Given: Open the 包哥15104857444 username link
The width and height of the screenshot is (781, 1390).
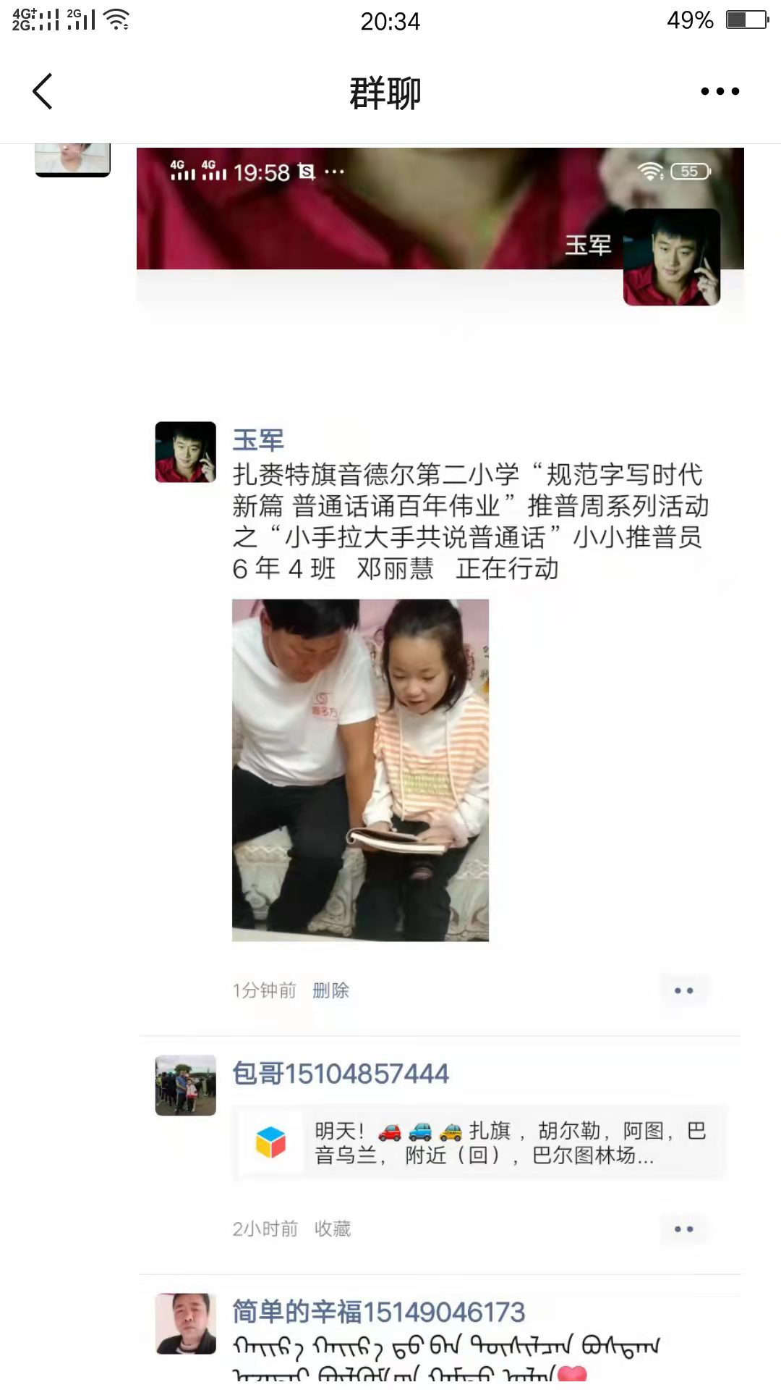Looking at the screenshot, I should pyautogui.click(x=341, y=1074).
